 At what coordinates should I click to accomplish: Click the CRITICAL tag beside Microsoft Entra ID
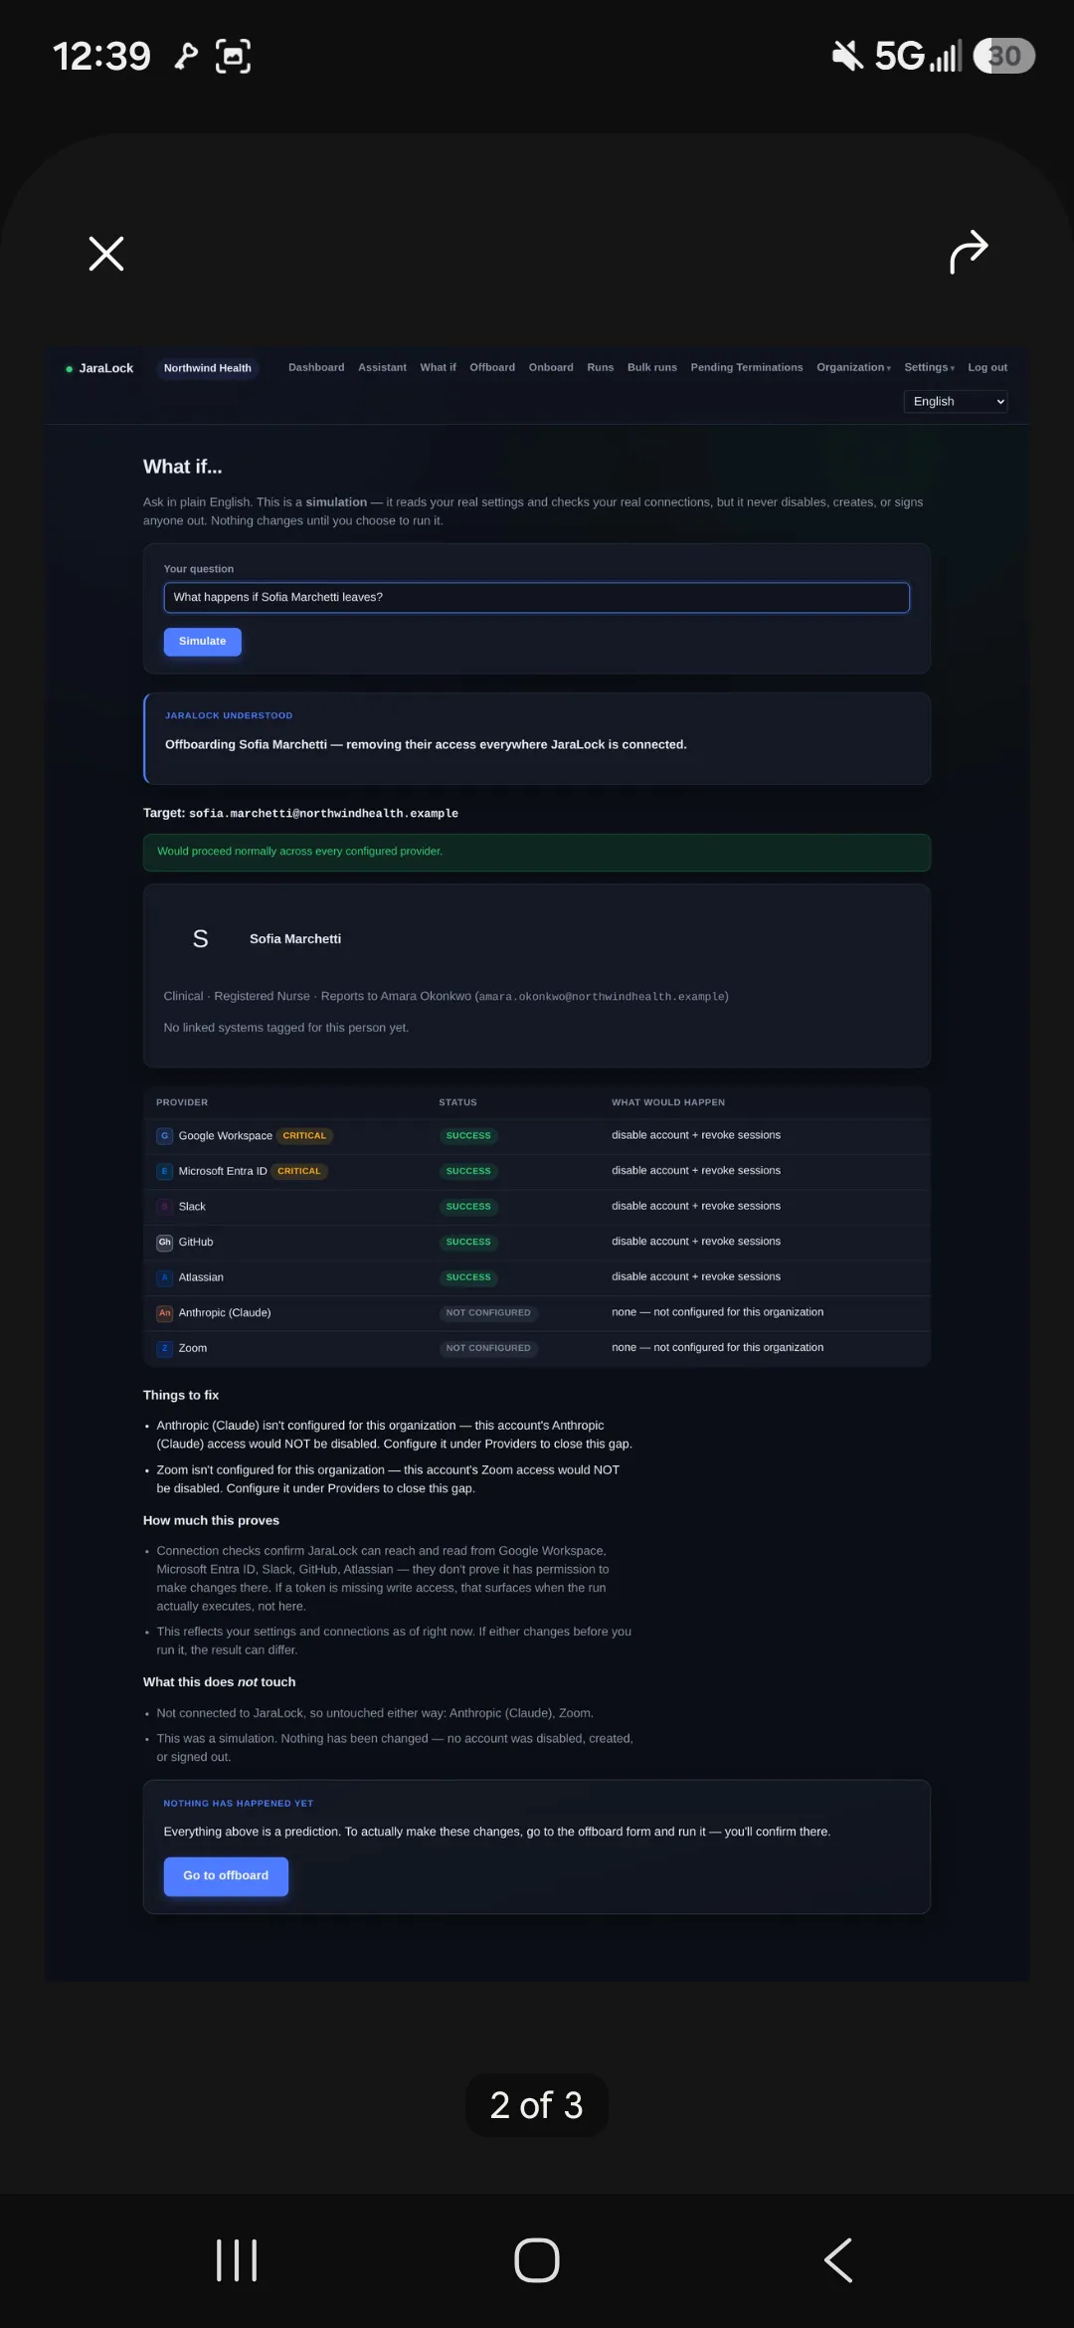pyautogui.click(x=299, y=1171)
